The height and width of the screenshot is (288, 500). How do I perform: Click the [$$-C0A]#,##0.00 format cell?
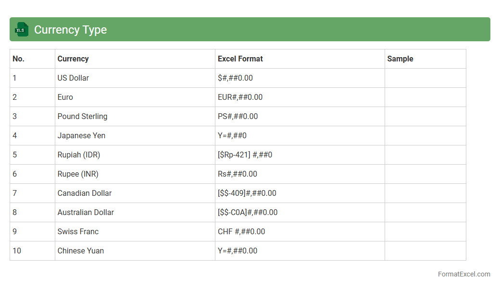point(248,212)
